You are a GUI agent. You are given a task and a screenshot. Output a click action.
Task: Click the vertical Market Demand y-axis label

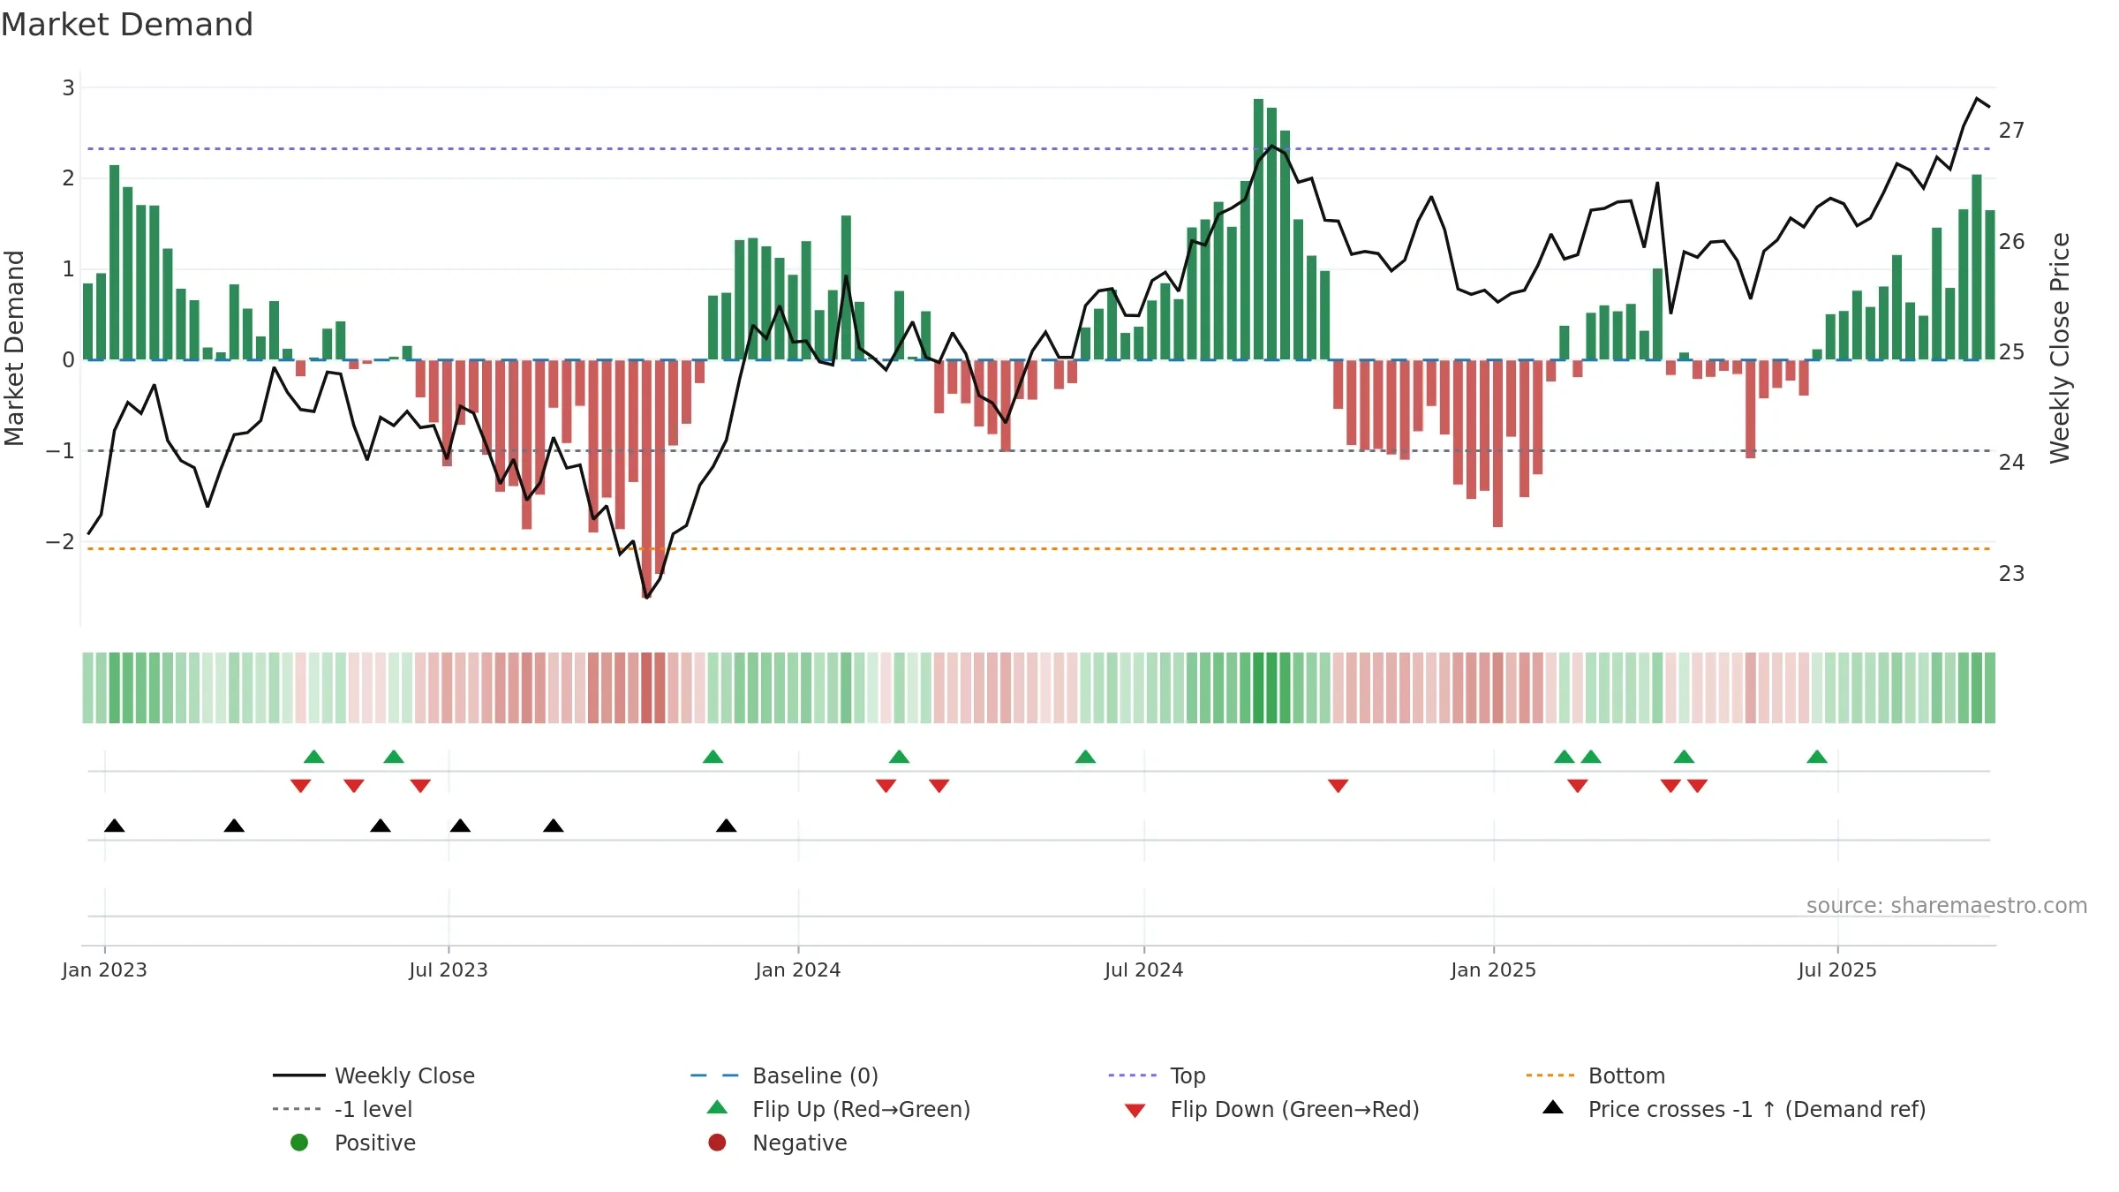[x=14, y=348]
